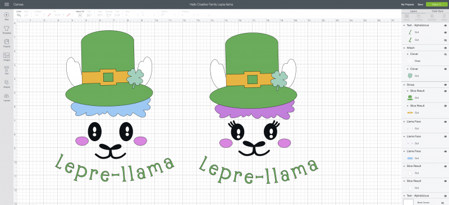Collapse the Group layer arrow
Viewport: 449px width, 205px height.
tap(404, 85)
